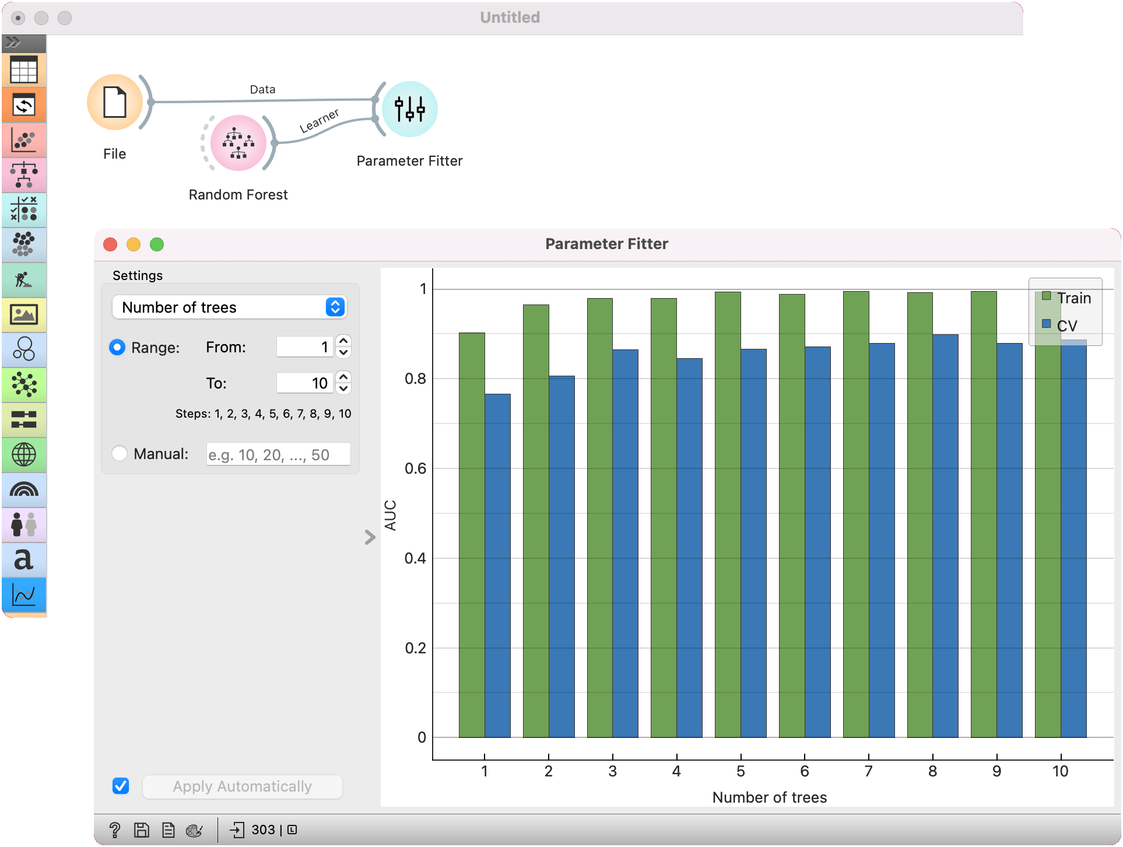
Task: Select the Manual radio button
Action: (x=120, y=454)
